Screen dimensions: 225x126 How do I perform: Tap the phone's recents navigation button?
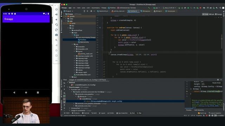click(38, 92)
